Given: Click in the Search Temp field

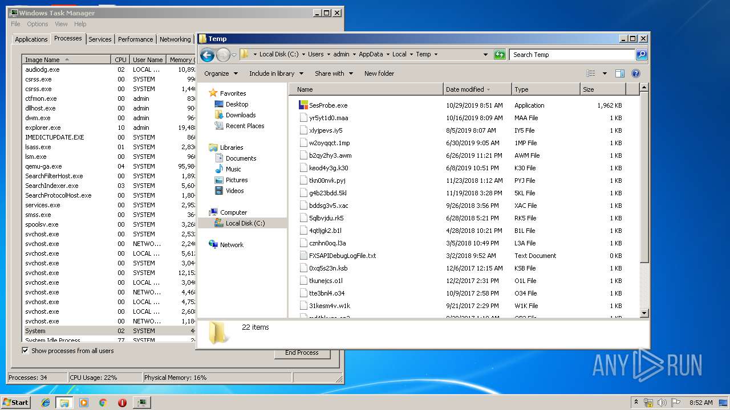Looking at the screenshot, I should pos(572,55).
